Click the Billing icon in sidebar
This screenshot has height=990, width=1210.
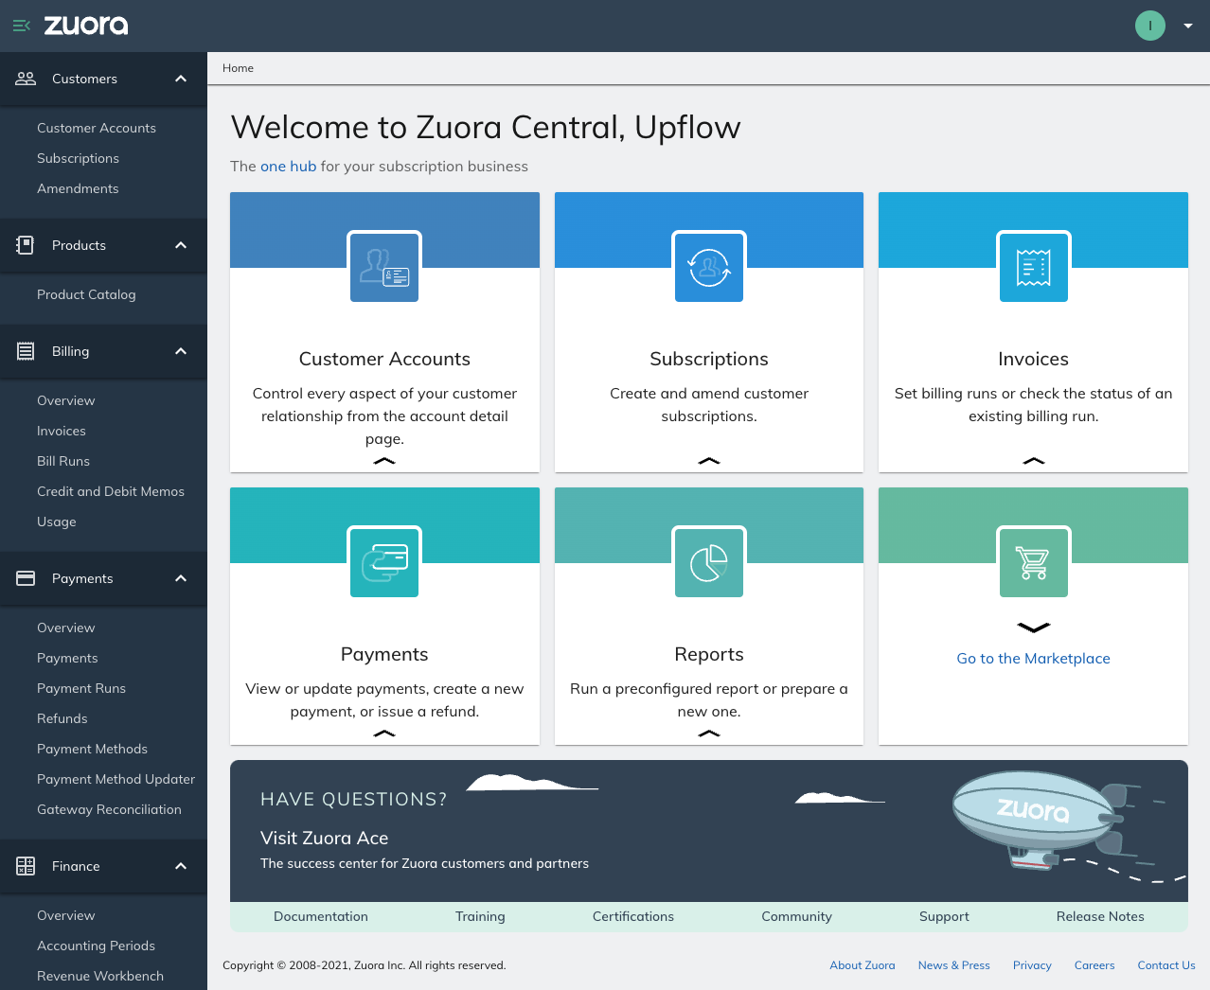pos(26,351)
